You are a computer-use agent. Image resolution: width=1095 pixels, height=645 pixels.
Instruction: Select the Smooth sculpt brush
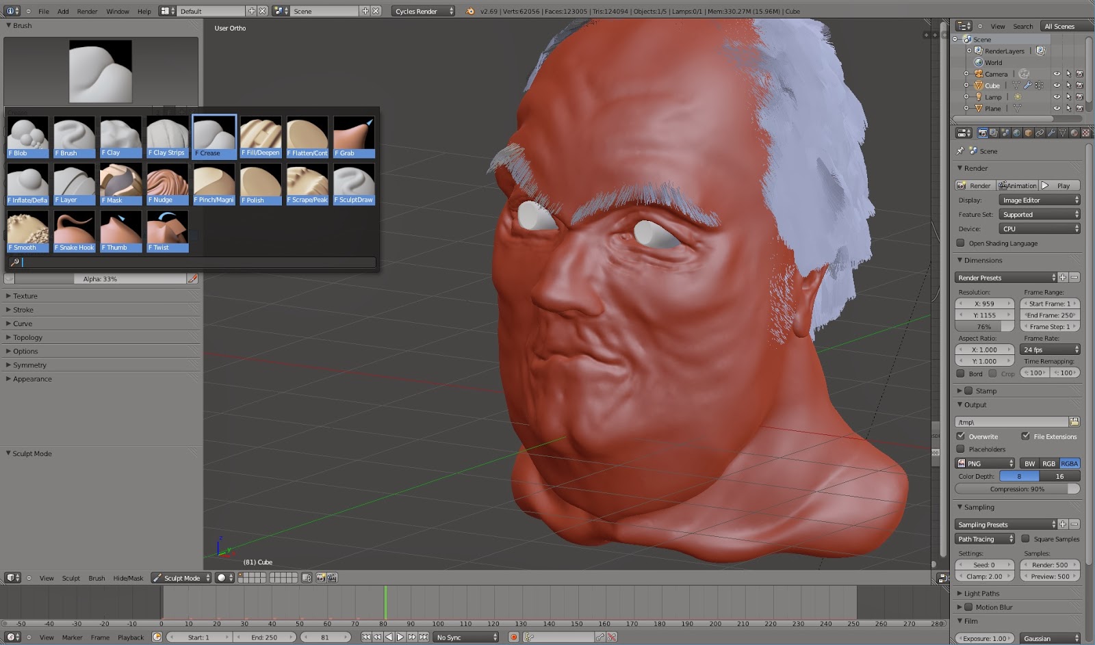point(27,231)
